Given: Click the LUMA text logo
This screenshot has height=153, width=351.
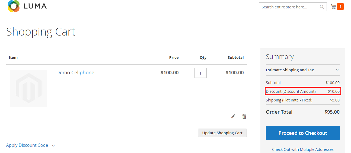Looking at the screenshot, I should click(x=35, y=6).
